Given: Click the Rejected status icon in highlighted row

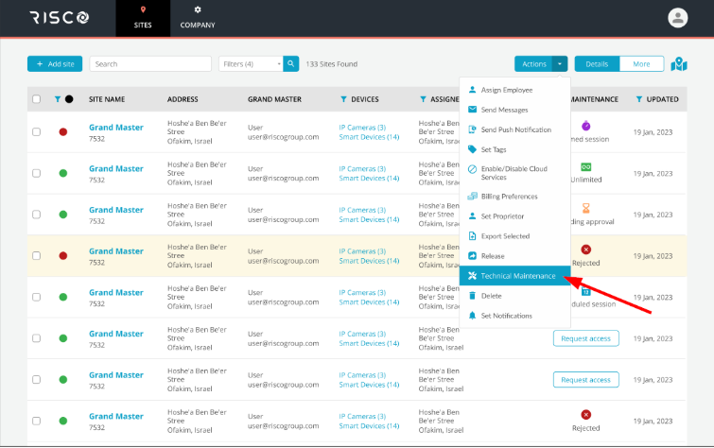Looking at the screenshot, I should (585, 249).
